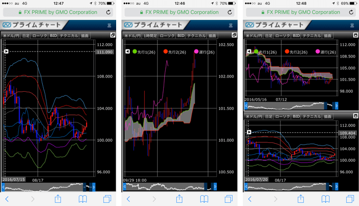The image size is (359, 206).
Task: Open テクニカル tab in the 12:47 chart
Action: (x=69, y=36)
